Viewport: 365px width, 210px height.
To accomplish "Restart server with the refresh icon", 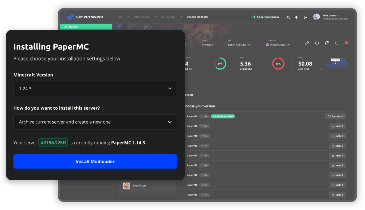I will click(327, 43).
